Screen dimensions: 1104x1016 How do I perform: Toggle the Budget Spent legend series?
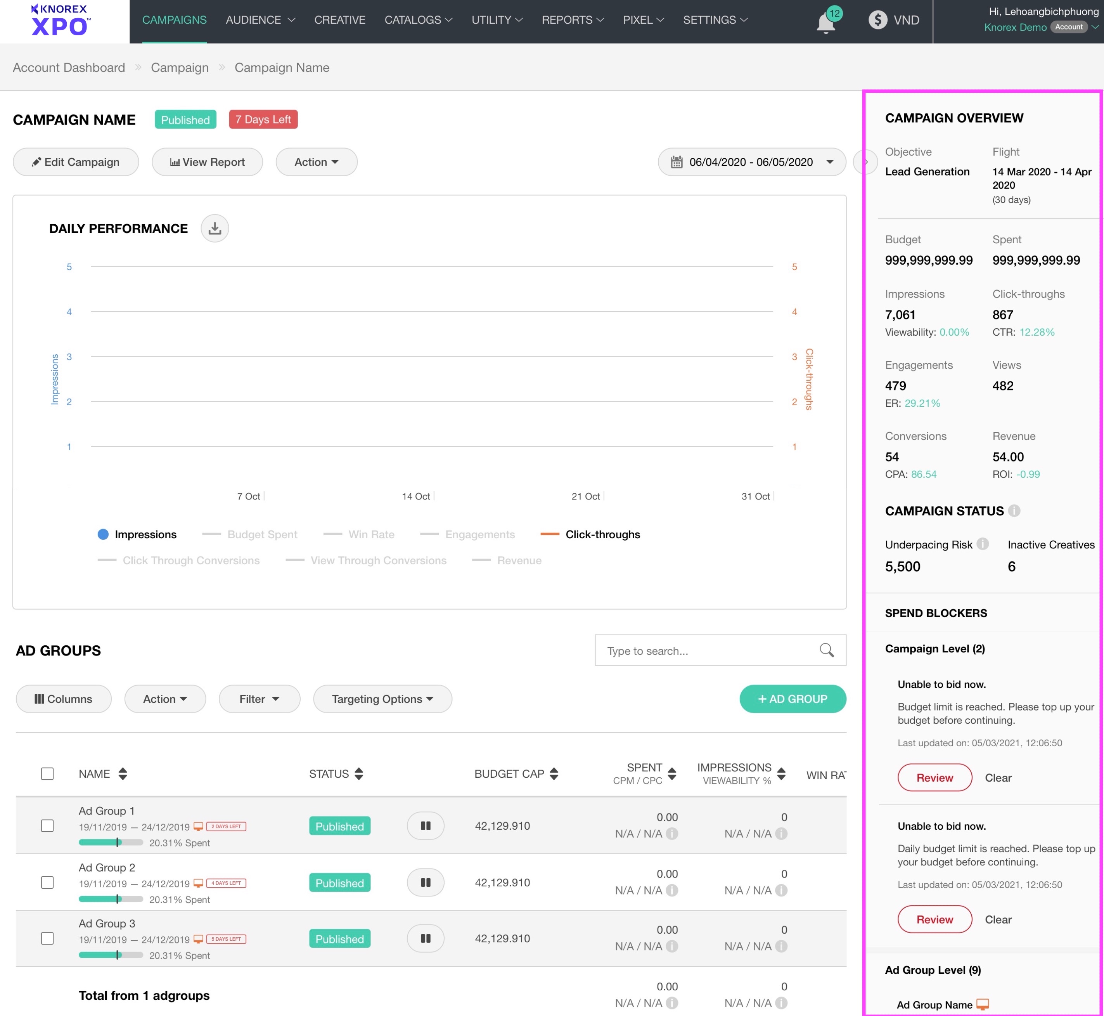[x=261, y=534]
